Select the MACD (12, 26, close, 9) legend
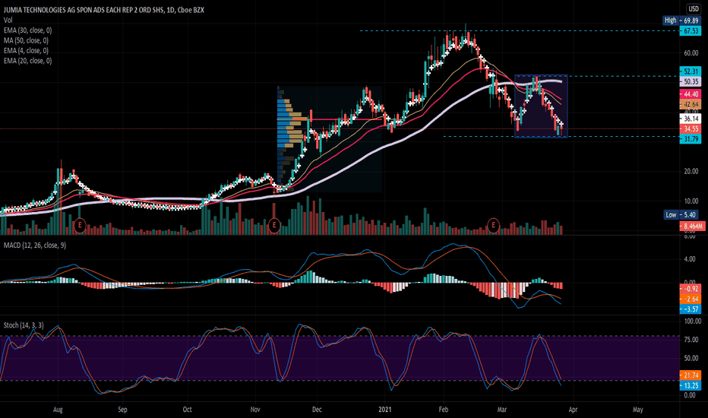Image resolution: width=708 pixels, height=418 pixels. (35, 245)
